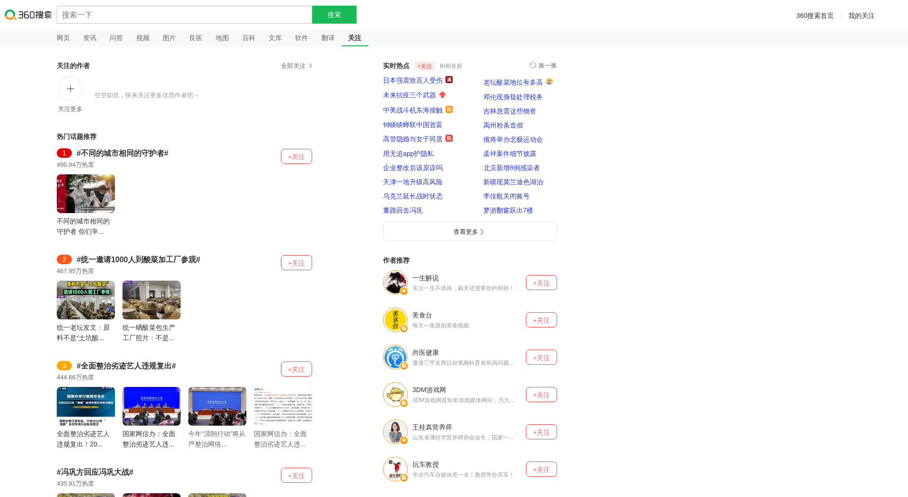Viewport: 908px width, 497px height.
Task: Open the #冯巩方回应冯巩大战# topic title
Action: [x=95, y=472]
